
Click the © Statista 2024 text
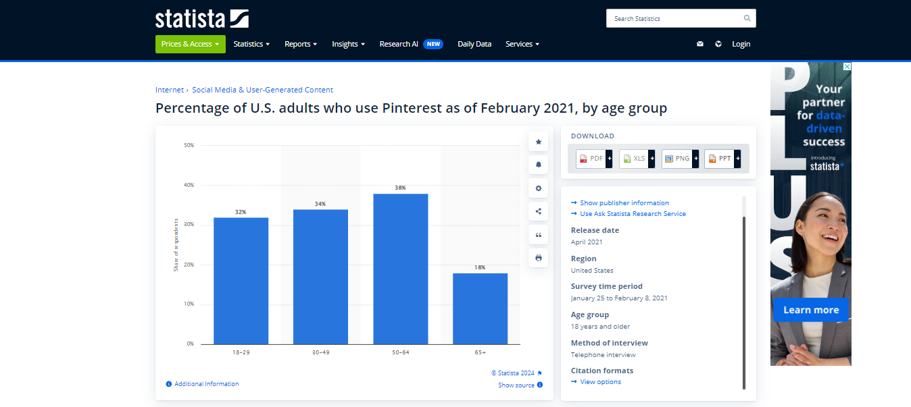click(x=513, y=373)
